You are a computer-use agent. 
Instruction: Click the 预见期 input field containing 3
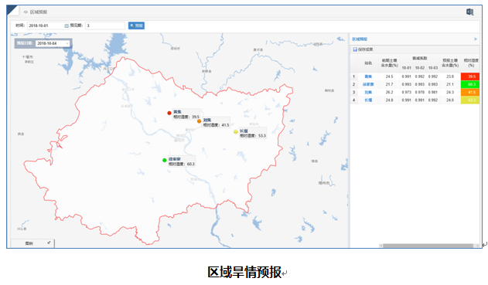(105, 25)
